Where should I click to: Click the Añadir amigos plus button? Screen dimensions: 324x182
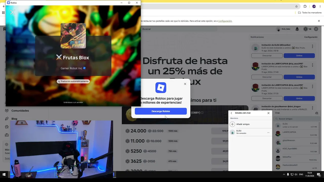coord(232,124)
